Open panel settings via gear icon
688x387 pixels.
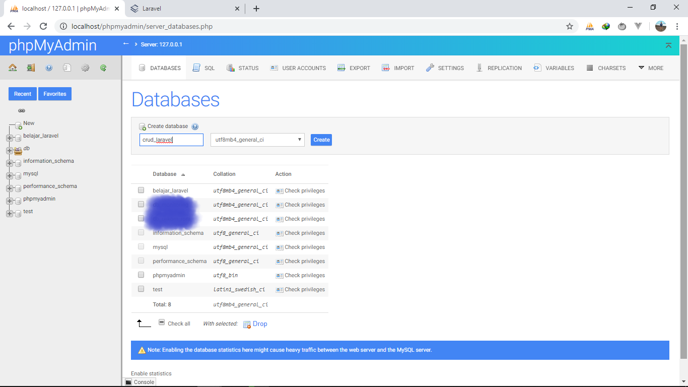pyautogui.click(x=85, y=67)
